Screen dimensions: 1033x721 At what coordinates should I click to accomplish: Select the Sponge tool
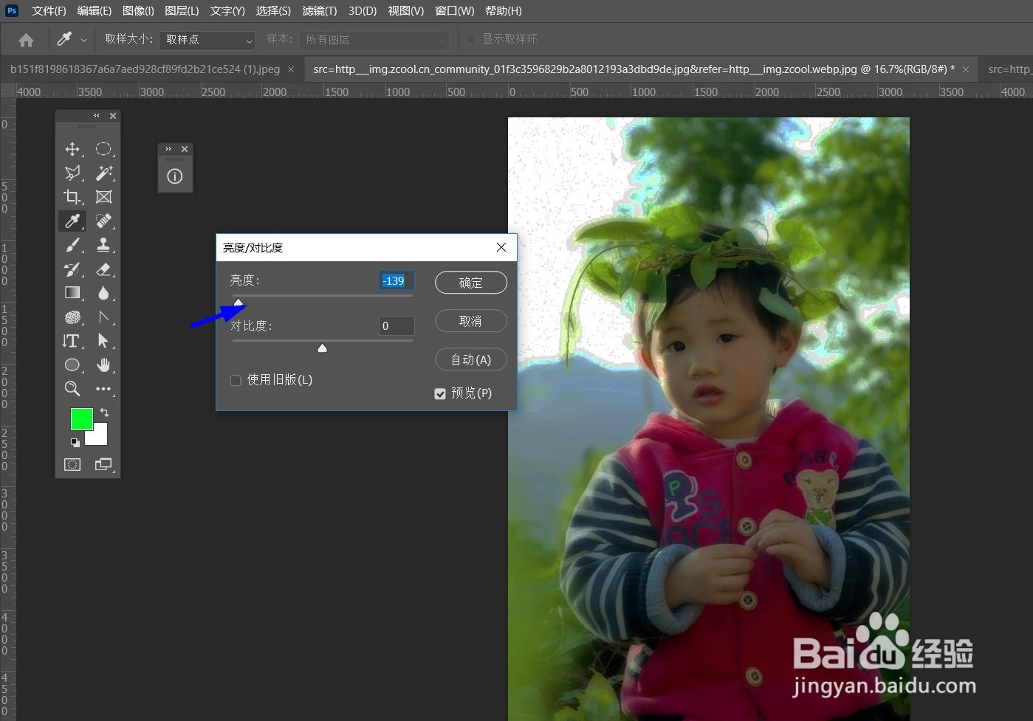point(72,317)
